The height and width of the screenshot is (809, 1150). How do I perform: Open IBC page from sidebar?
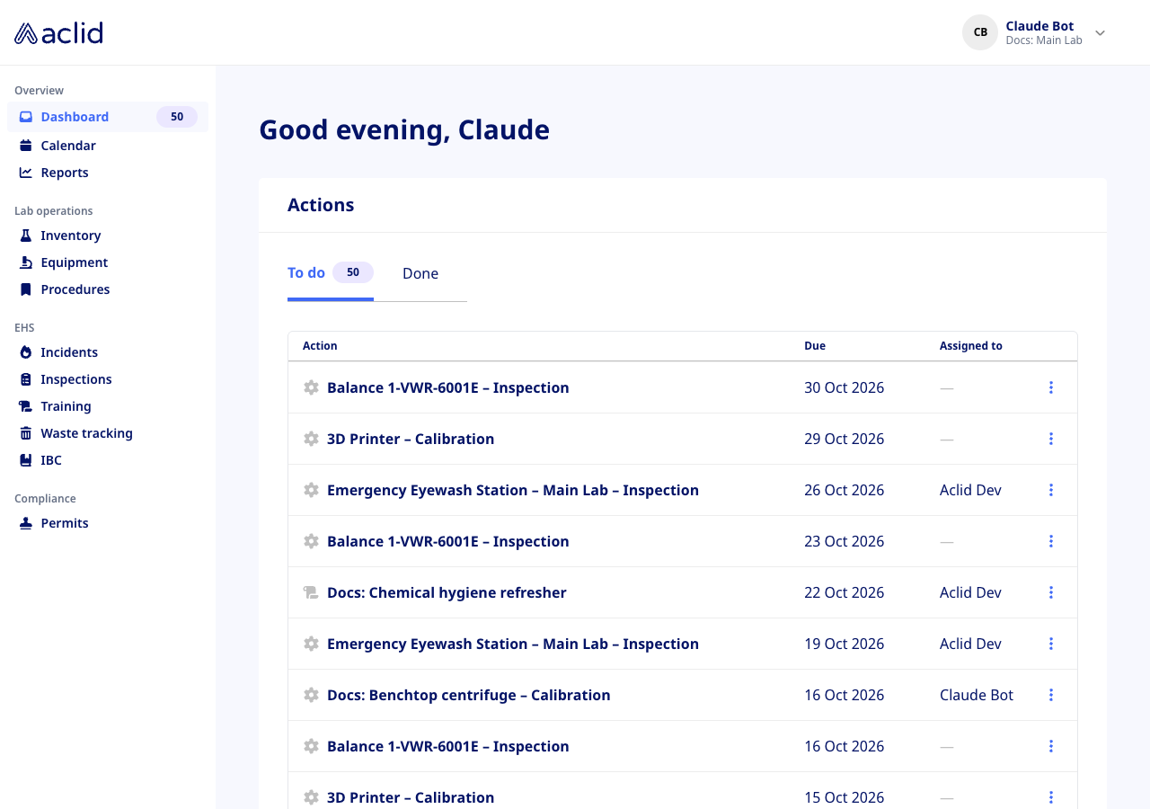[51, 460]
